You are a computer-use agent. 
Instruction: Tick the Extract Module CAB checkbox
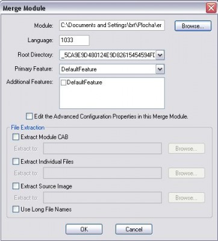coord(16,137)
